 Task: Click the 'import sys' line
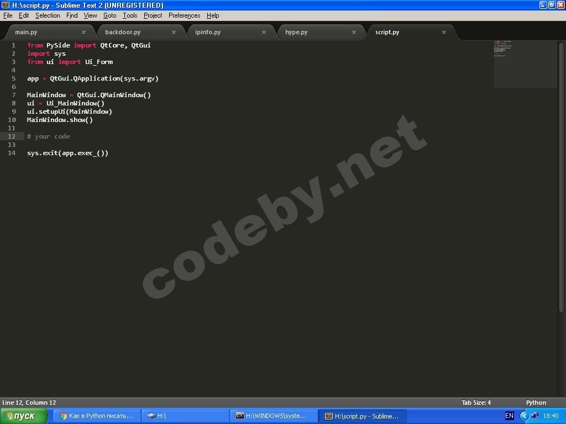(46, 54)
